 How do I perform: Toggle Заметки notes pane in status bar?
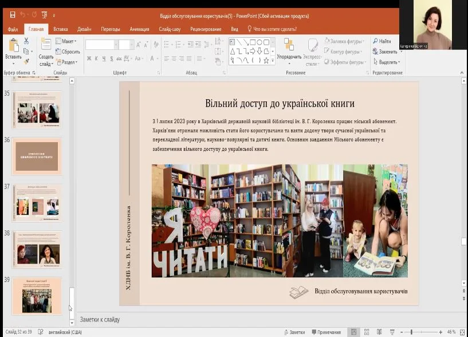click(x=294, y=332)
